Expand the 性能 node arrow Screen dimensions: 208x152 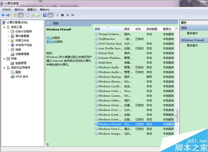click(8, 50)
